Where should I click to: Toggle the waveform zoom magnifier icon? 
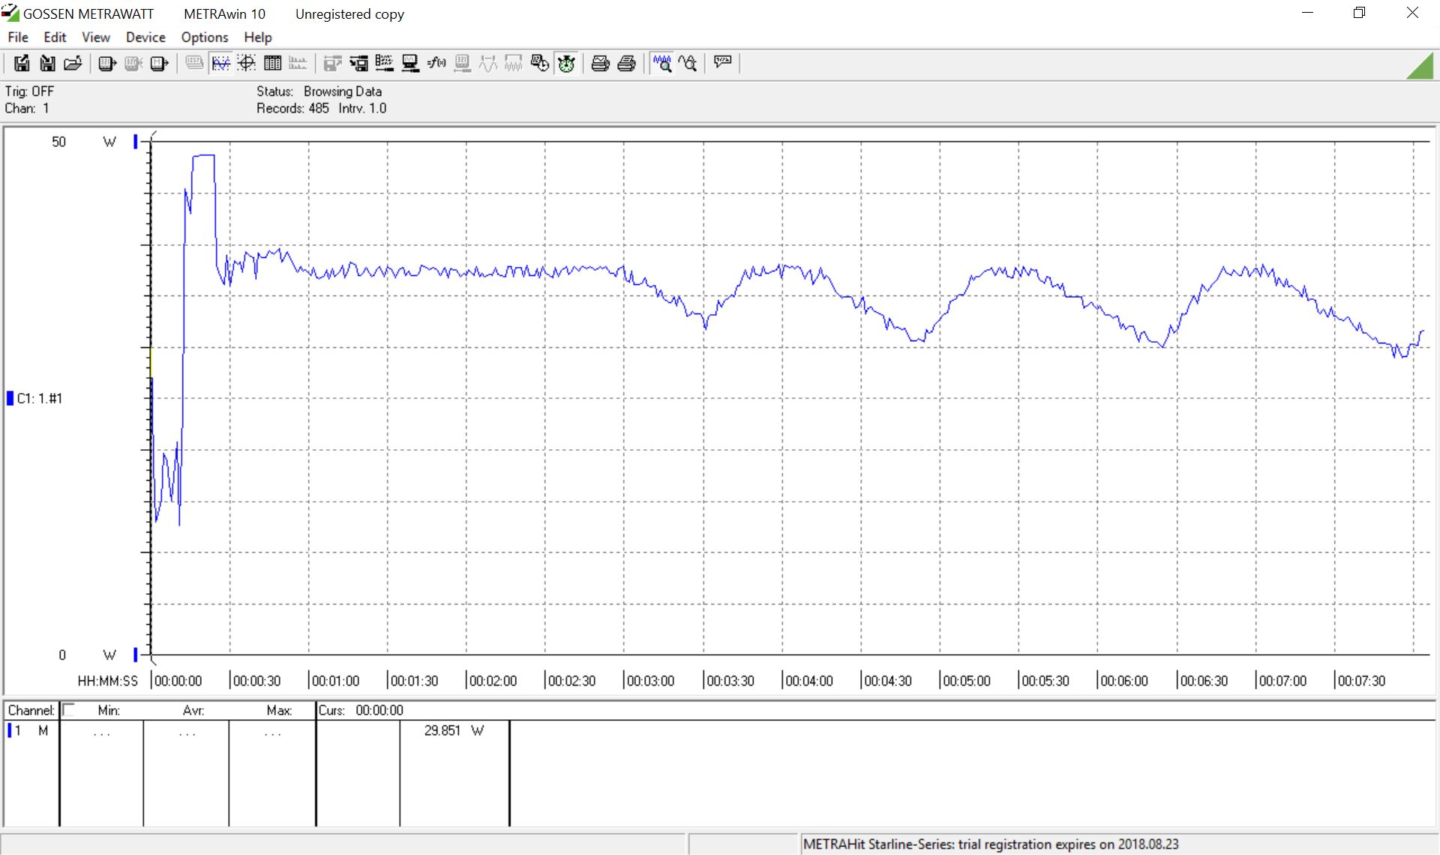[661, 64]
